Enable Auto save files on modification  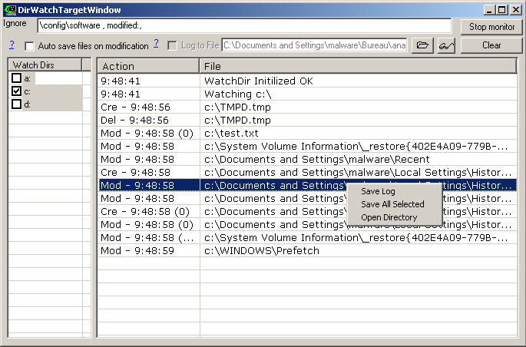click(30, 46)
